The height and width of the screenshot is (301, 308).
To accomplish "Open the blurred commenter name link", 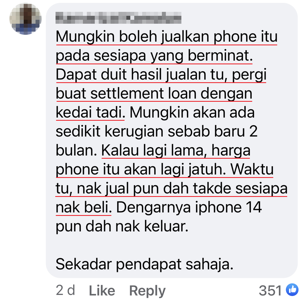I will [x=118, y=18].
